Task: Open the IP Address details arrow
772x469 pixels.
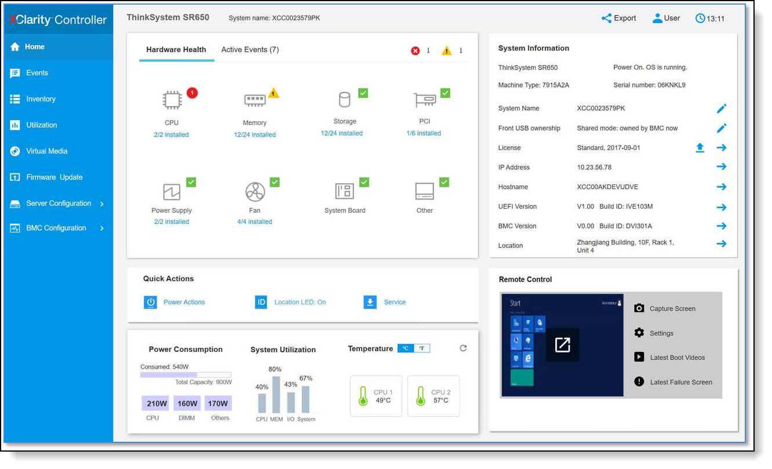Action: 722,166
